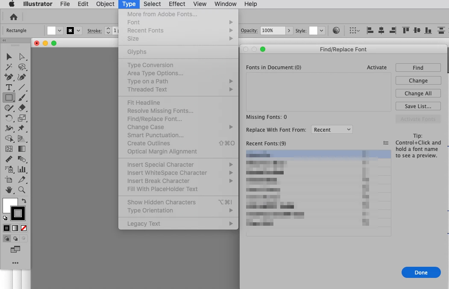Open the Apple menu

[x=12, y=4]
